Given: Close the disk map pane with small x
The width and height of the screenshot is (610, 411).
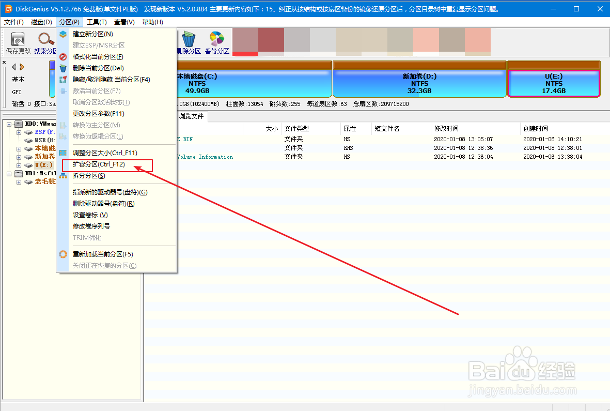Looking at the screenshot, I should [4, 62].
